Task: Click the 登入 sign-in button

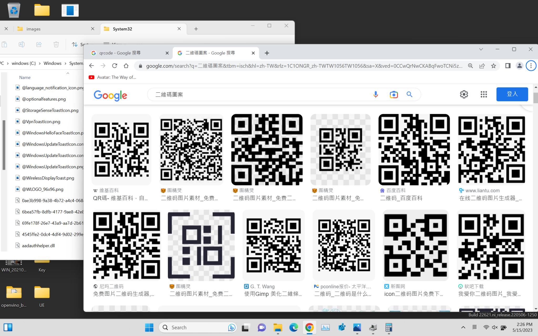Action: pos(512,94)
